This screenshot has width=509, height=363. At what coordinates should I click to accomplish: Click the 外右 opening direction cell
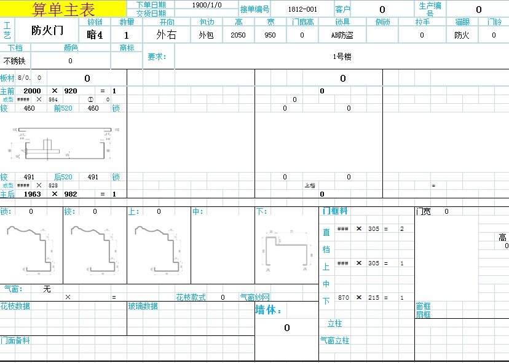pyautogui.click(x=167, y=35)
